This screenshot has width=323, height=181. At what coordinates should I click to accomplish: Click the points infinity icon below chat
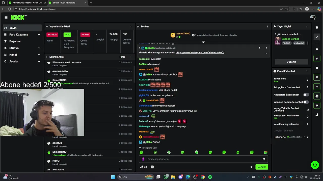144,167
